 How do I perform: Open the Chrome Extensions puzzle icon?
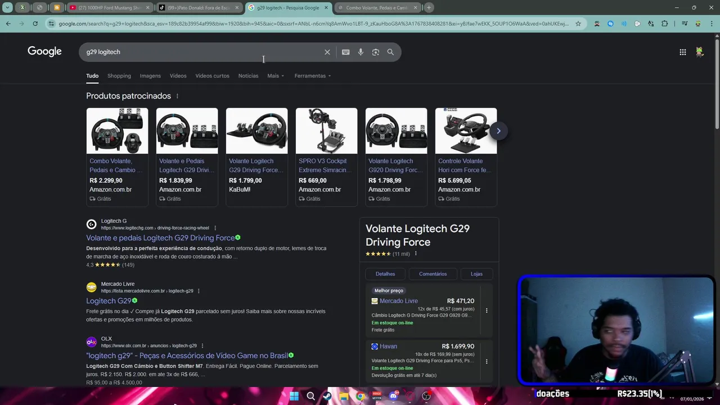(x=664, y=24)
